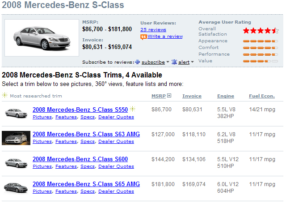
Task: Click the large silver S-Class main photo
Action: tap(42, 38)
